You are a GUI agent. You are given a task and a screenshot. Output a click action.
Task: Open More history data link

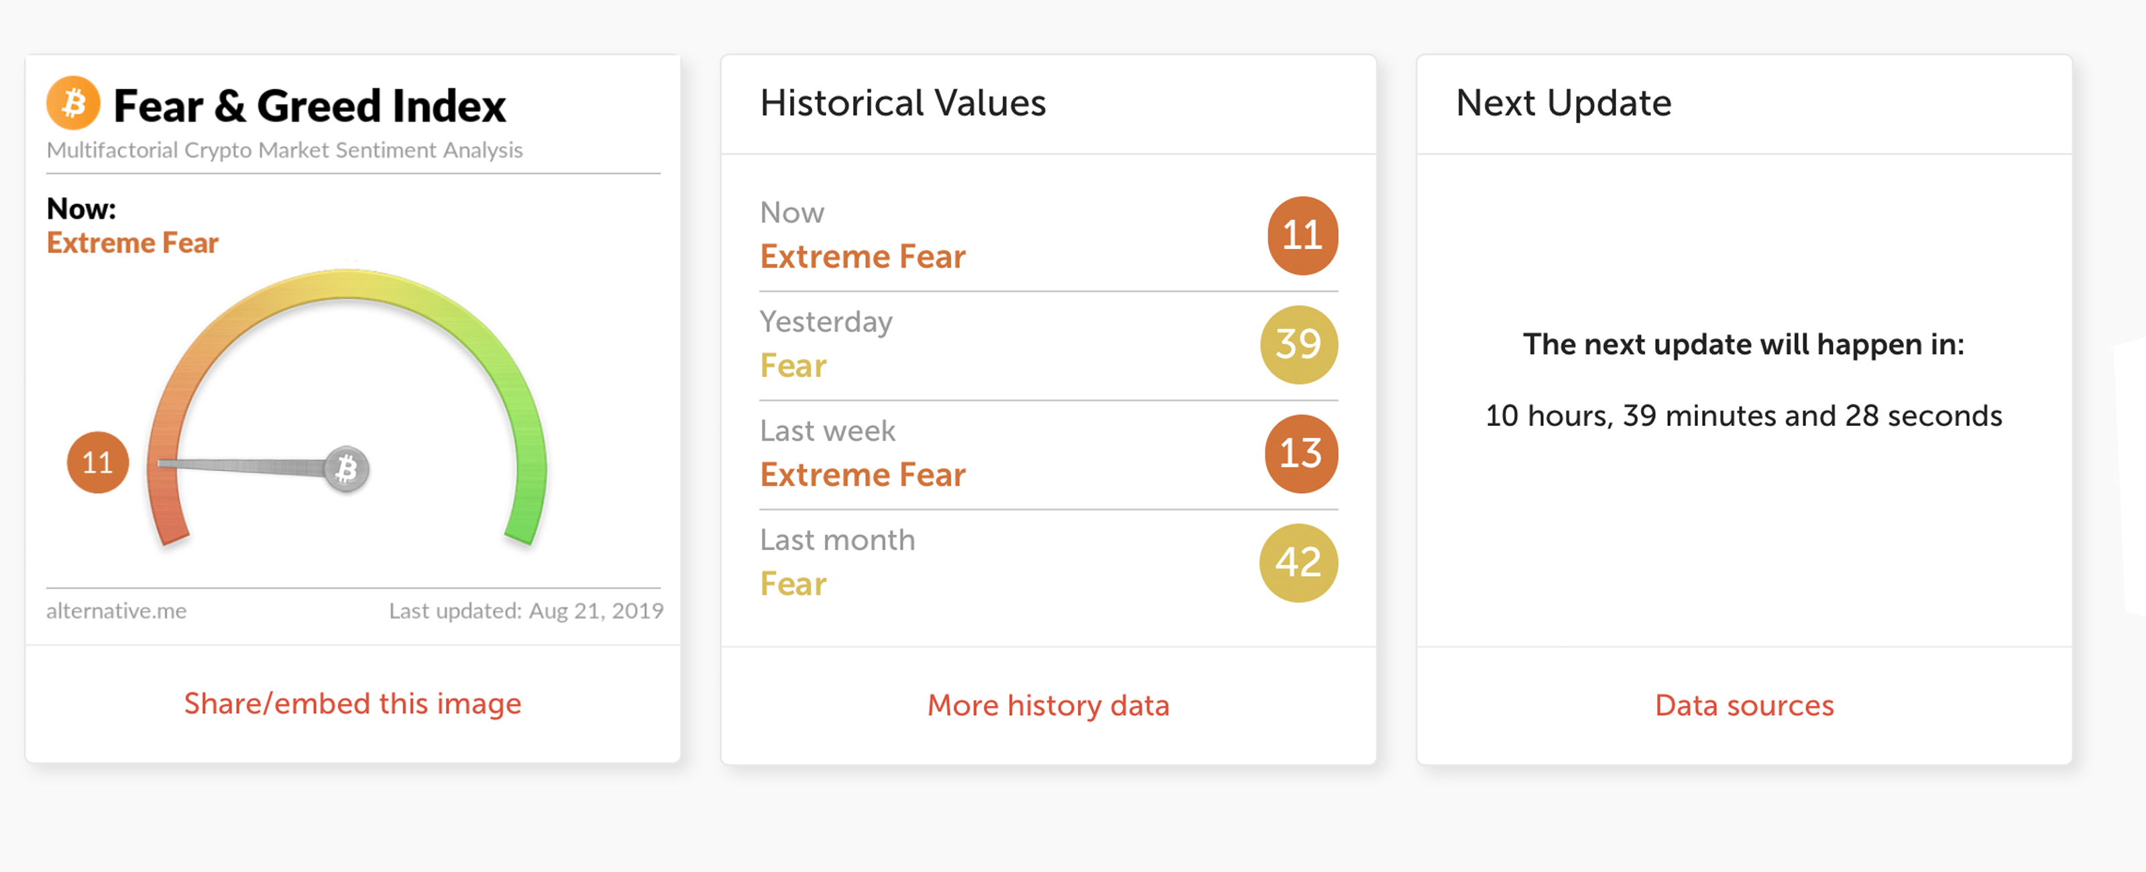1048,705
